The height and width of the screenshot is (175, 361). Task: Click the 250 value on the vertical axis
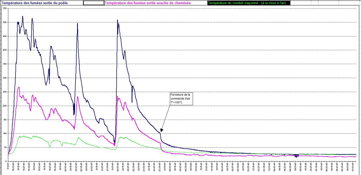click(x=5, y=92)
